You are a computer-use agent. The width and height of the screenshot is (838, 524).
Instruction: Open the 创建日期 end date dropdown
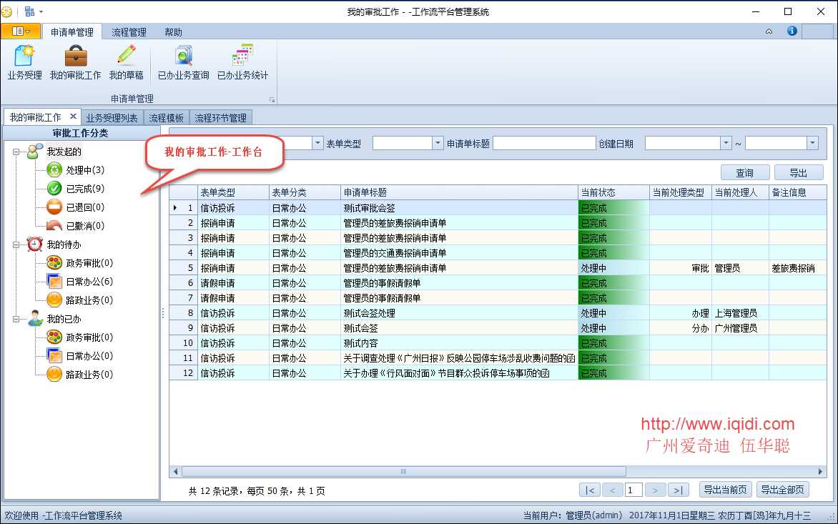(x=812, y=143)
